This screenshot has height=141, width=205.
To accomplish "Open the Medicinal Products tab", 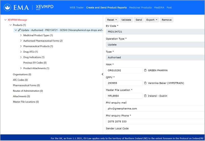I will (140, 8).
